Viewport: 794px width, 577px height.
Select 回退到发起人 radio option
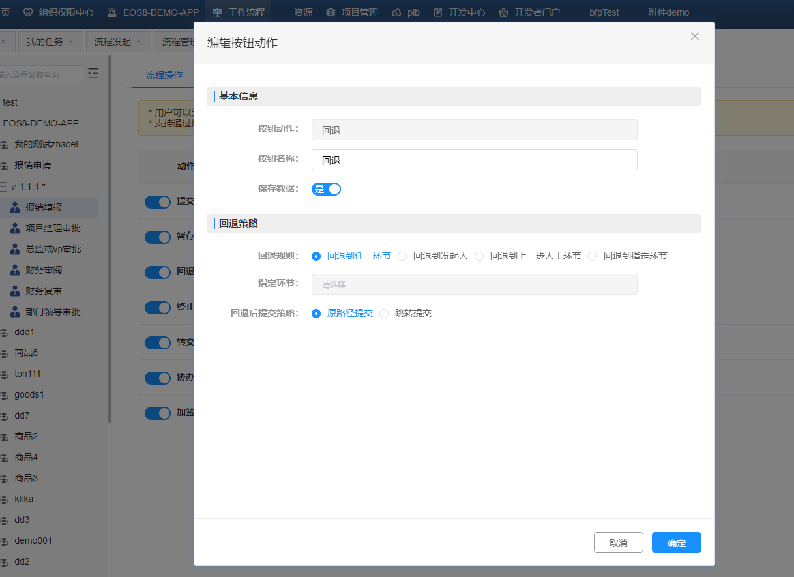pyautogui.click(x=403, y=256)
